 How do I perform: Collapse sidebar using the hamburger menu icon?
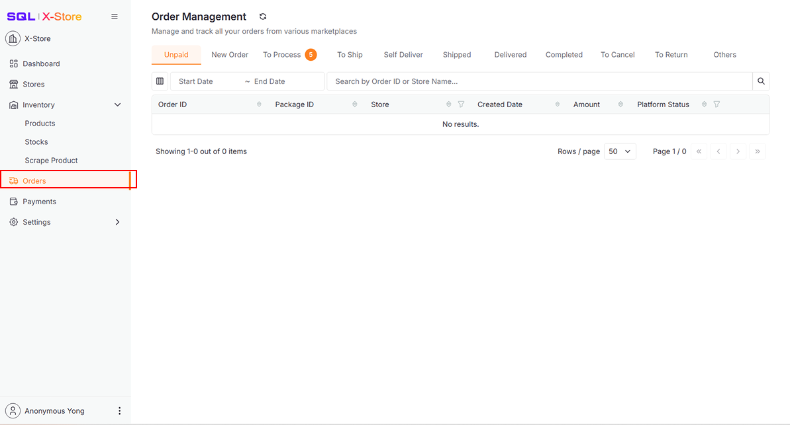(x=115, y=17)
